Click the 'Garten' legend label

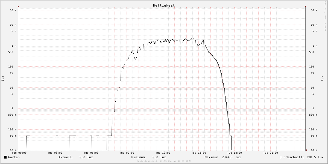click(x=14, y=157)
